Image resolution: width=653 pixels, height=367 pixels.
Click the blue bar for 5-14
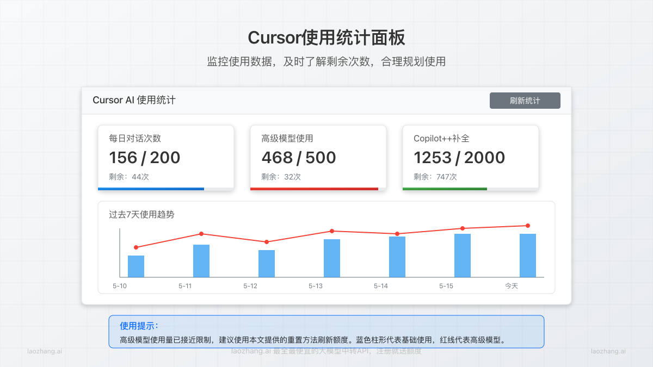(x=397, y=257)
